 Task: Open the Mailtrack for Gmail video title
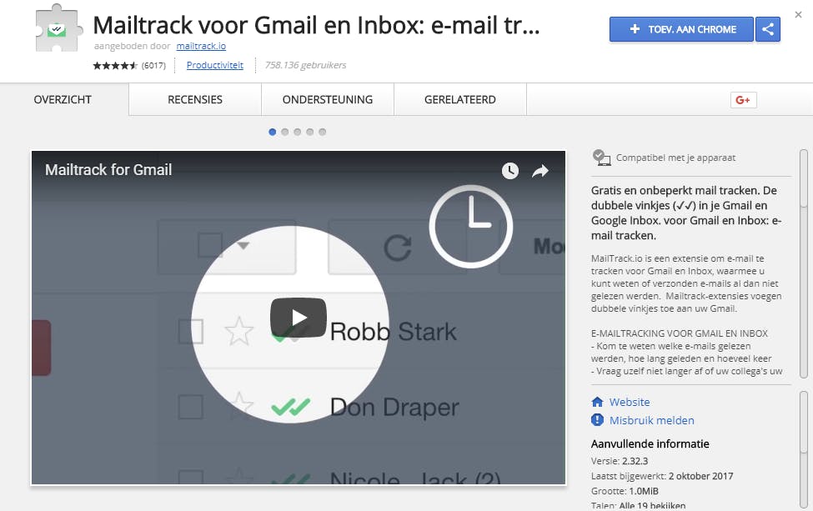[108, 170]
